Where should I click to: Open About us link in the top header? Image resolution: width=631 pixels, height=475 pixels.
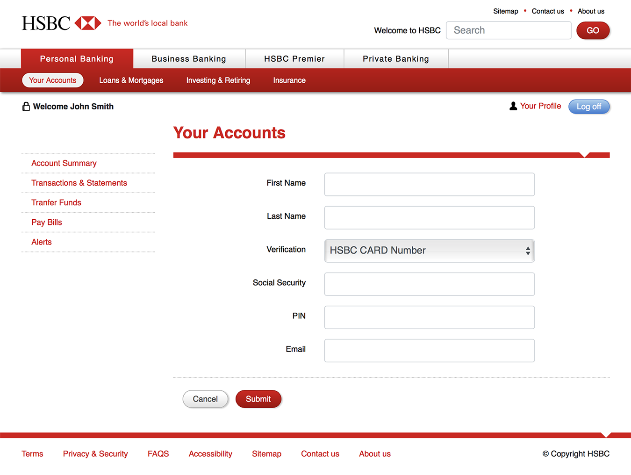pos(591,11)
